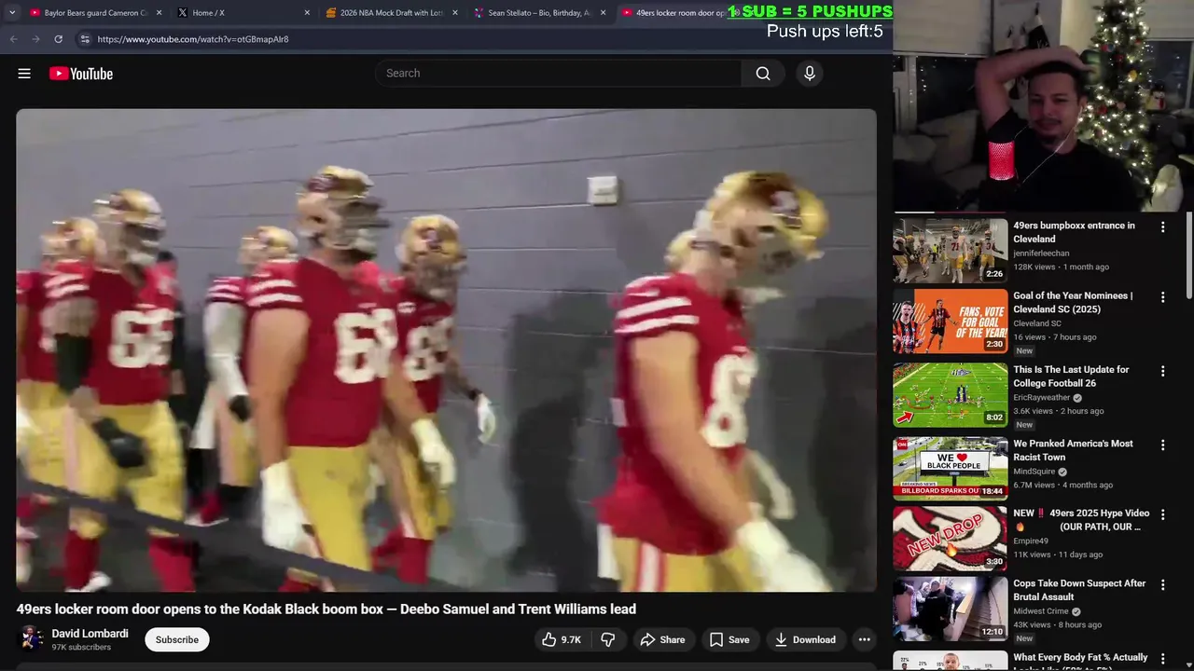This screenshot has width=1194, height=671.
Task: Open title 'This Is The Last Update for College Football 26'
Action: pyautogui.click(x=1071, y=377)
